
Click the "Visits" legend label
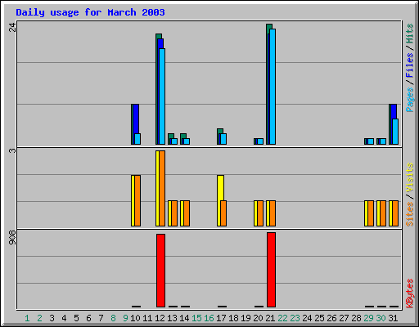pos(409,178)
